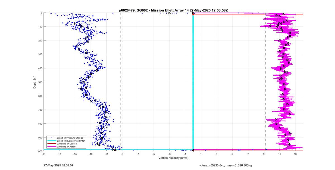Click the blue dot marker in the legend

click(x=52, y=138)
